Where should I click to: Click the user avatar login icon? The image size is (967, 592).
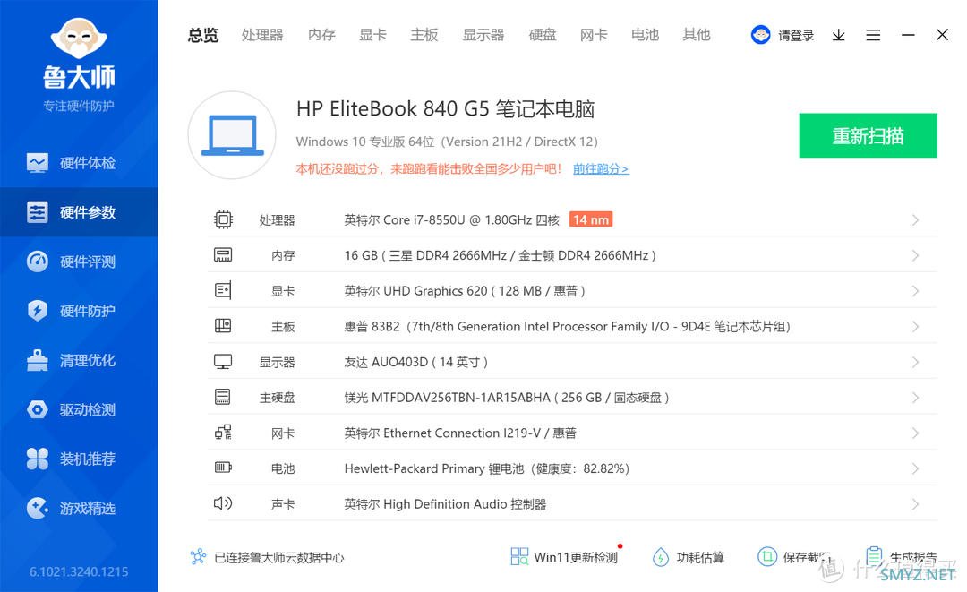tap(761, 35)
